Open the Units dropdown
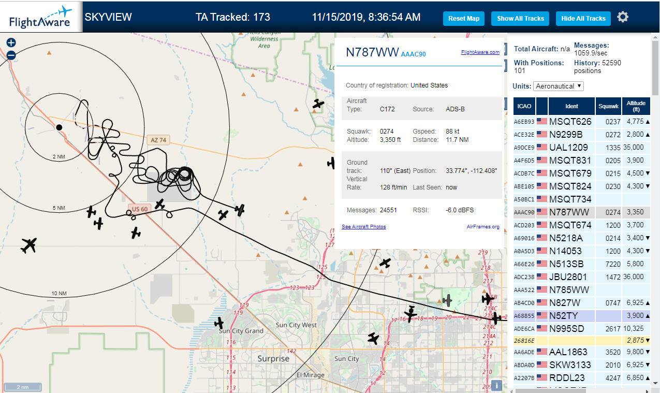The height and width of the screenshot is (393, 660). (559, 86)
